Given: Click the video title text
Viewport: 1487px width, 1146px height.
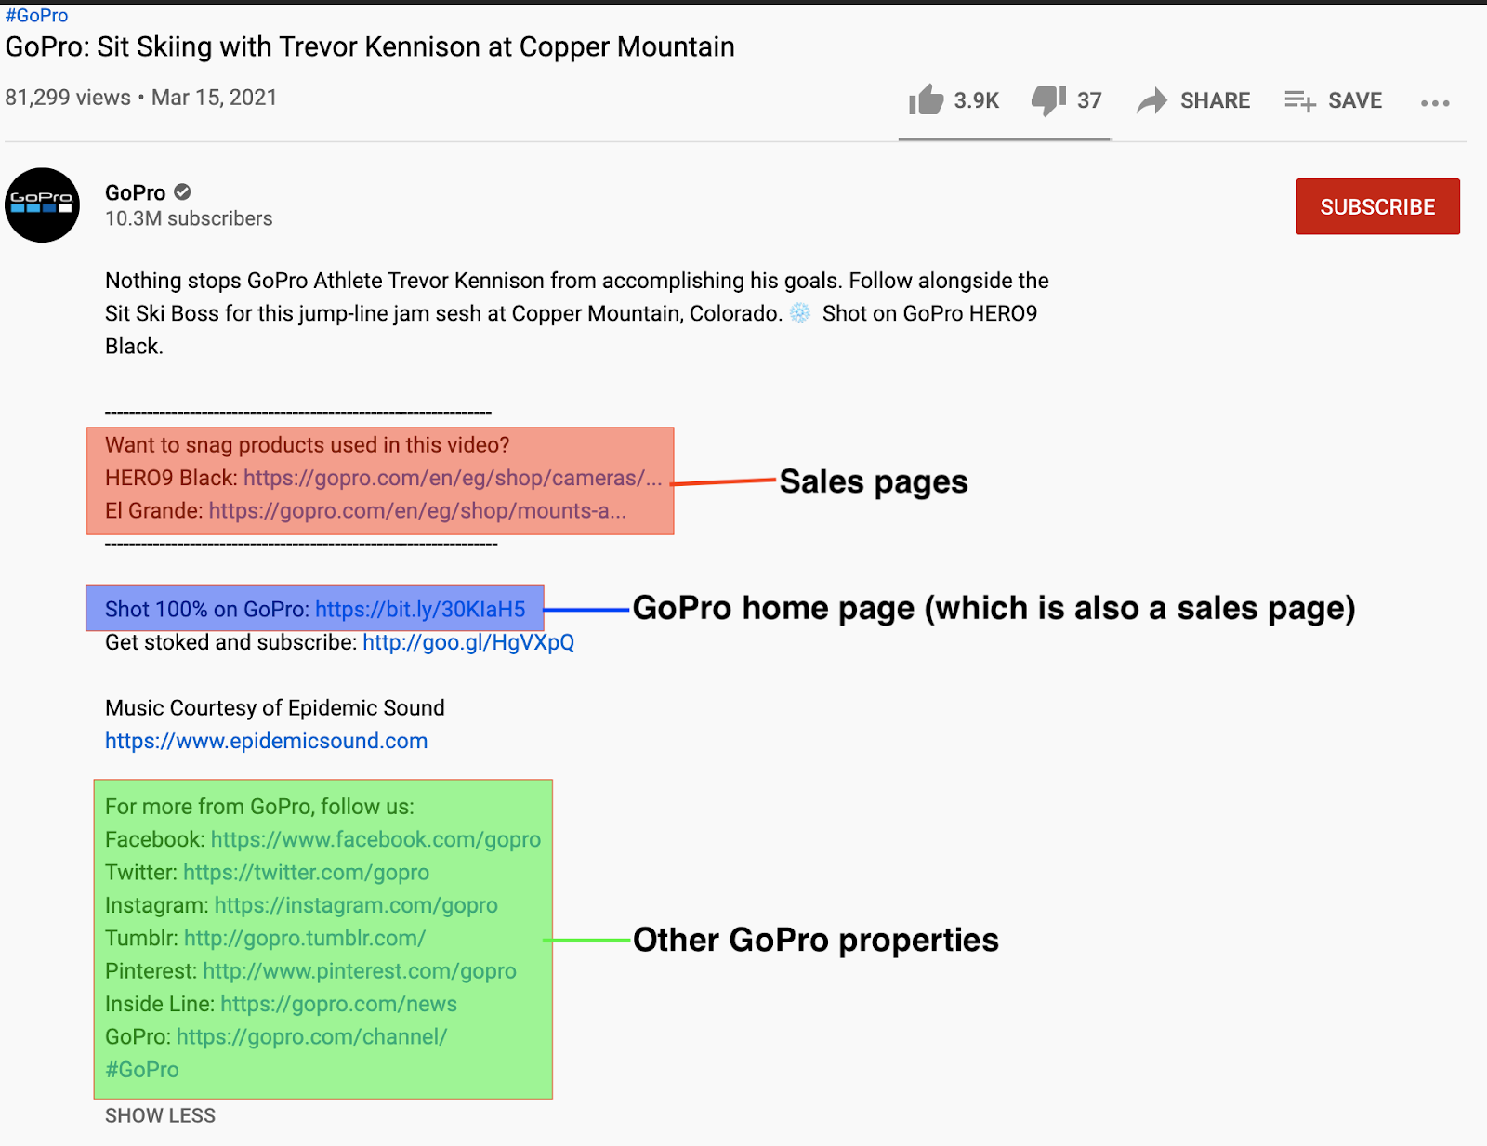Looking at the screenshot, I should 370,46.
